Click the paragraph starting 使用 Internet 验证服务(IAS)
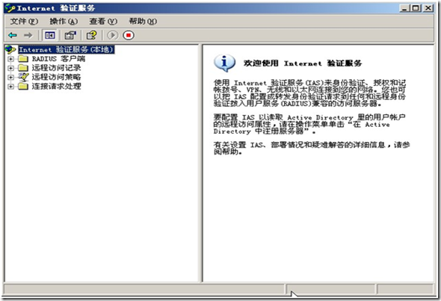Screen dimensions: 441x301 (x=309, y=93)
